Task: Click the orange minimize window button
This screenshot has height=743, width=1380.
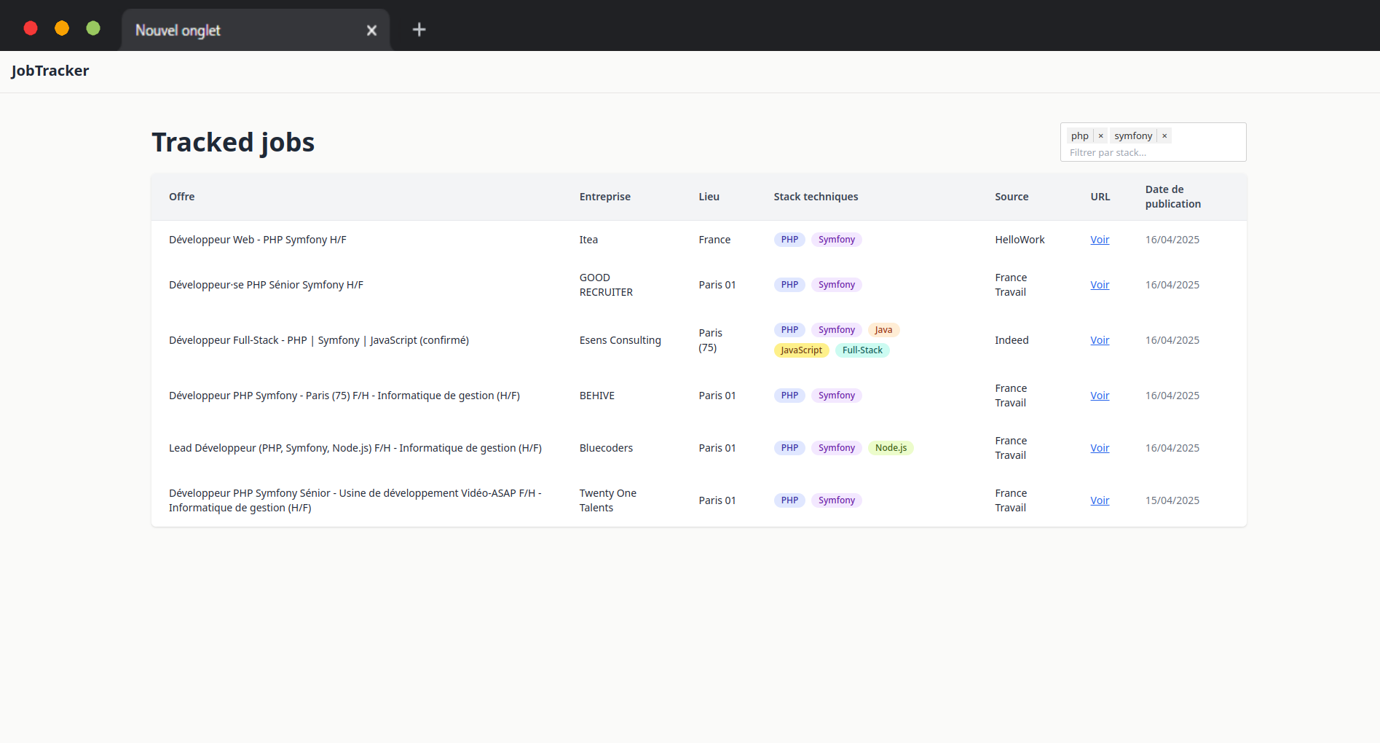Action: click(62, 28)
